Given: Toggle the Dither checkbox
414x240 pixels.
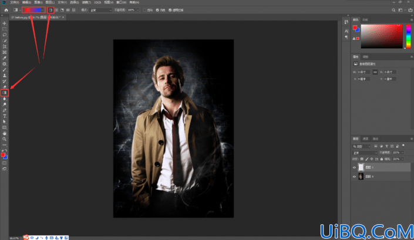Looking at the screenshot, I should tap(157, 10).
